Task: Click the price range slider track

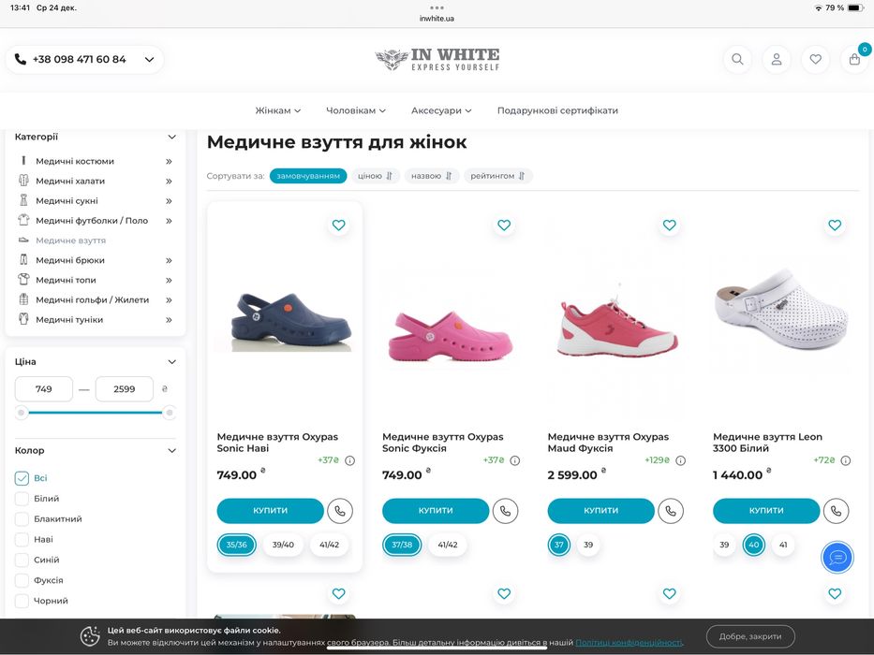Action: [96, 413]
